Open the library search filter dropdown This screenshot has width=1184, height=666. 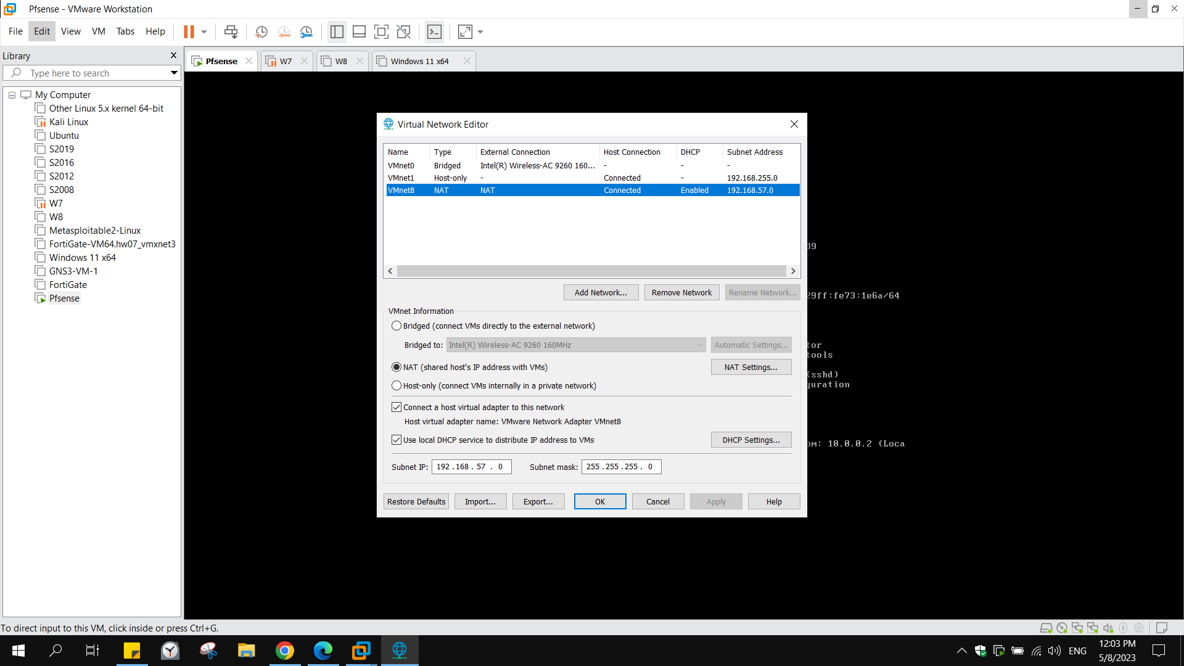pyautogui.click(x=175, y=73)
